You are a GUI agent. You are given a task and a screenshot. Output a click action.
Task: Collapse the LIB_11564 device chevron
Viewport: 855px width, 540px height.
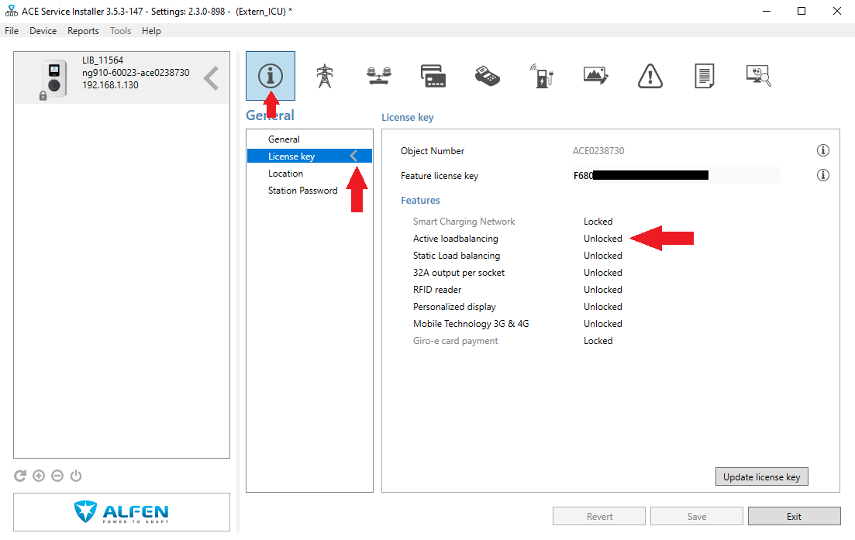click(x=211, y=77)
